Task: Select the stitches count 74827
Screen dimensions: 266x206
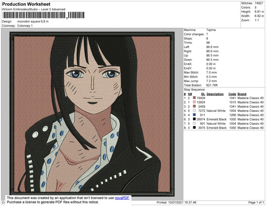Action: pyautogui.click(x=259, y=3)
